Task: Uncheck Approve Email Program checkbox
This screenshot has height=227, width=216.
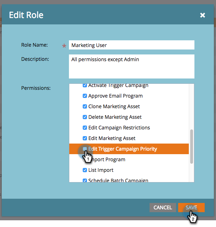Action: tap(85, 96)
